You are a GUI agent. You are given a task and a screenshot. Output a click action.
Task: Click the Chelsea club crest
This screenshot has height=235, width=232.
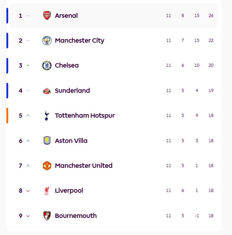(x=47, y=65)
